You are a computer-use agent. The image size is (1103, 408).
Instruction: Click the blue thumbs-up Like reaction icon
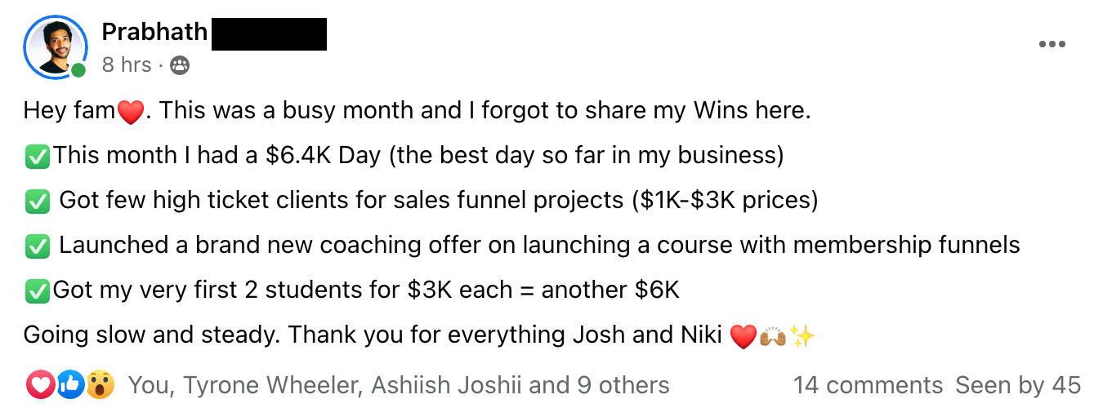pos(71,384)
